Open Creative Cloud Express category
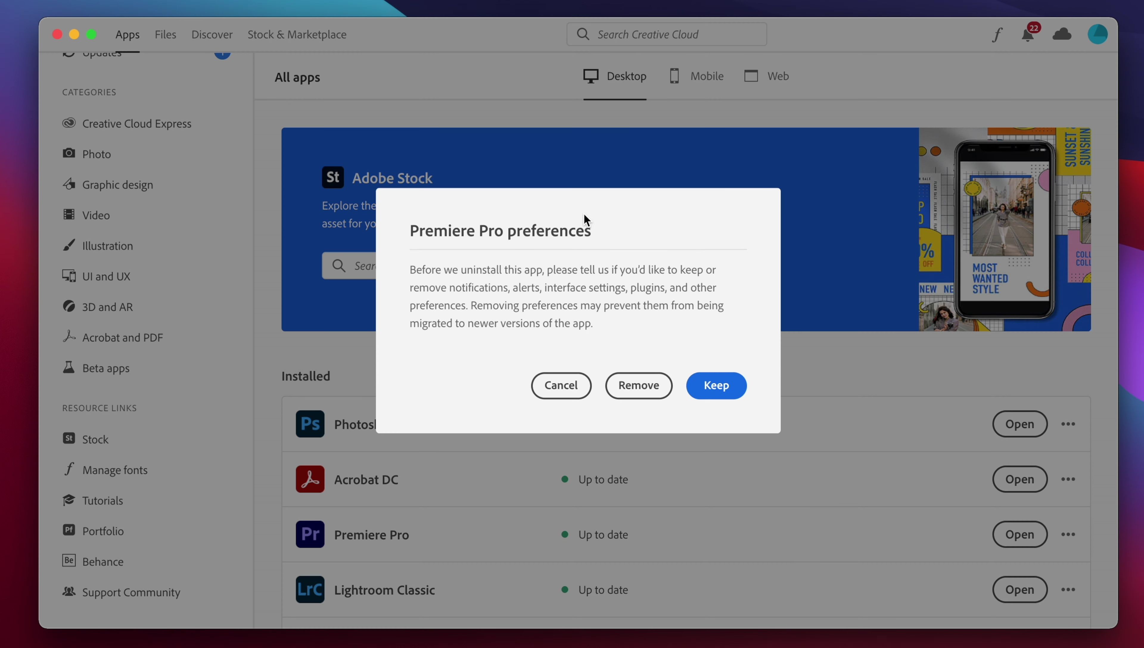 click(127, 123)
